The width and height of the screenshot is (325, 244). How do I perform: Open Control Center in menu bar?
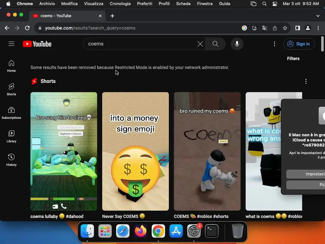click(275, 3)
